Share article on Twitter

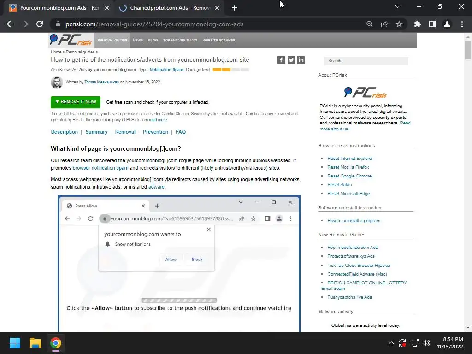pos(291,60)
